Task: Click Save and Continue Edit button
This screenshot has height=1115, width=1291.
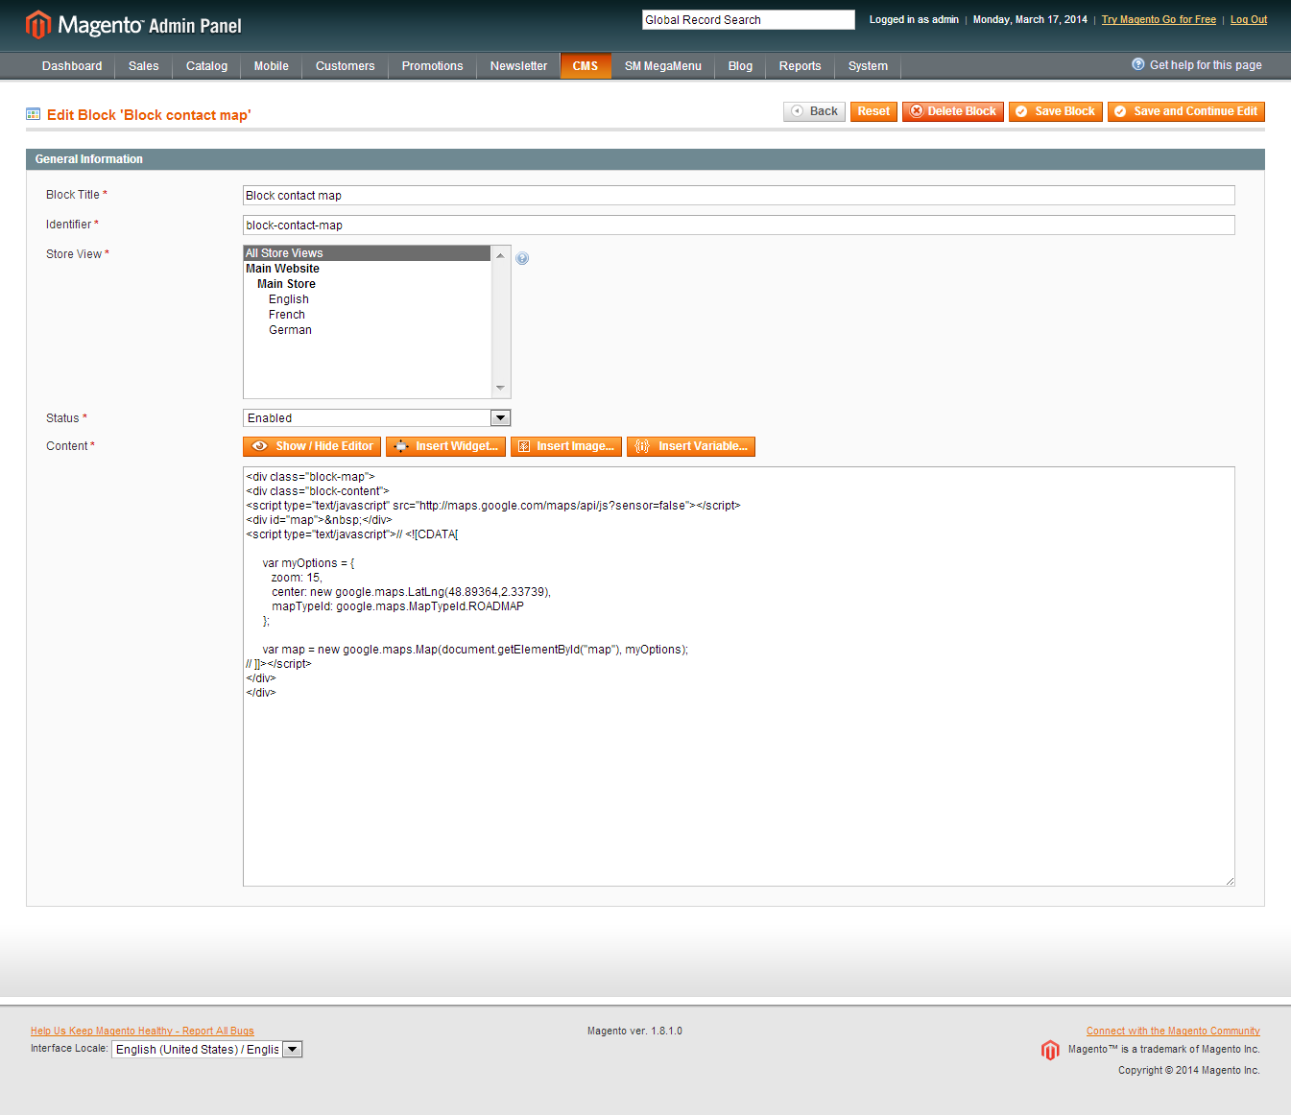Action: (1186, 111)
